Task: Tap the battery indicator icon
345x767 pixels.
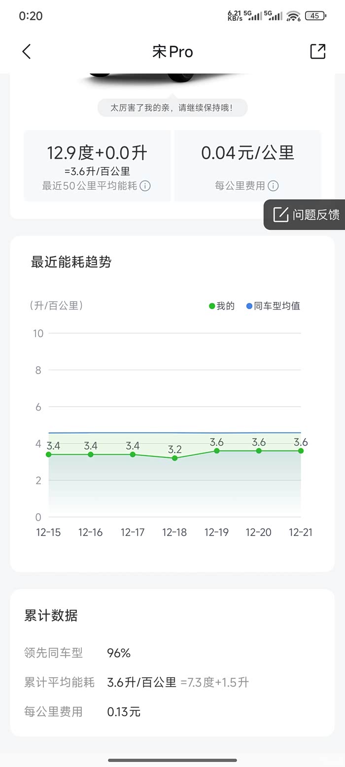Action: 315,16
